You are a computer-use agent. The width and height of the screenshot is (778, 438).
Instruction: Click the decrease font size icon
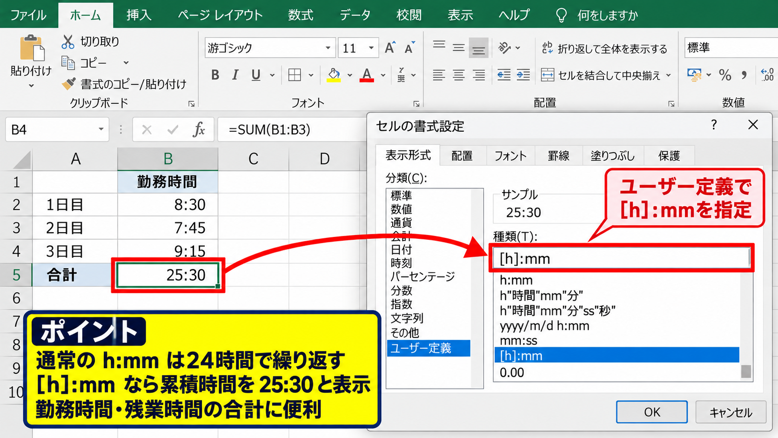(409, 47)
